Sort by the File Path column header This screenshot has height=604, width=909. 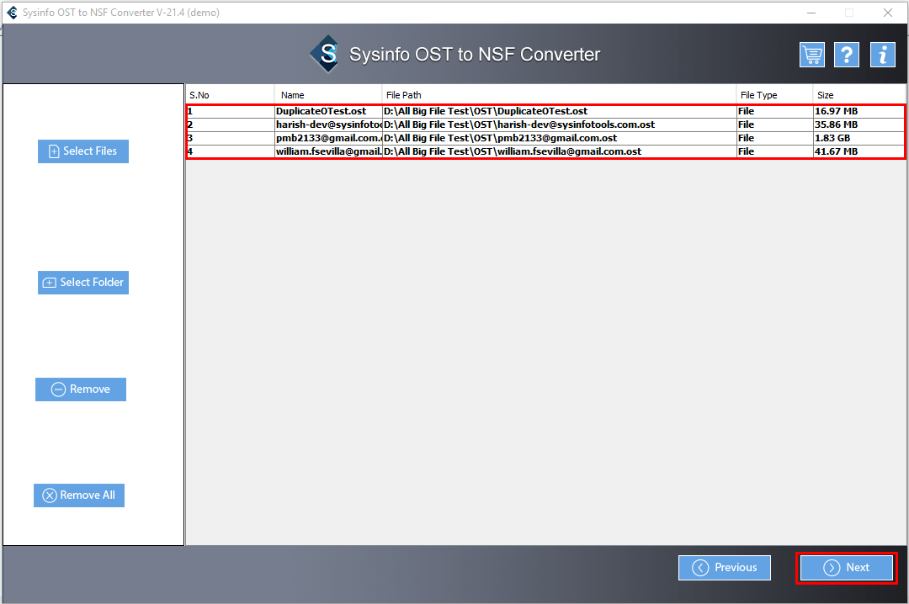[559, 95]
